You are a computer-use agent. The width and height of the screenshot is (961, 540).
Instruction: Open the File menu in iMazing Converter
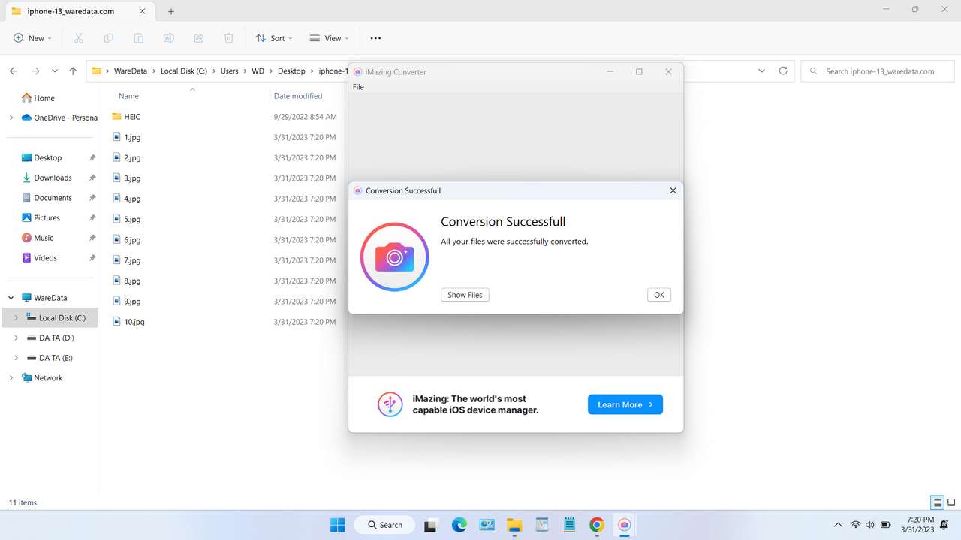coord(358,86)
